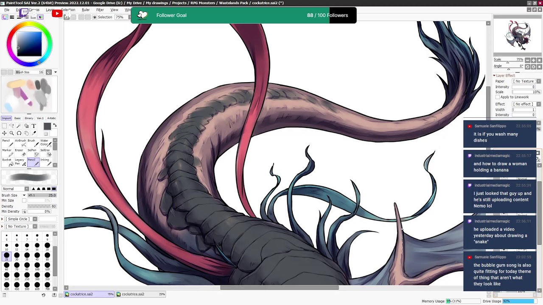Viewport: 543px width, 305px height.
Task: Select the Rotate view tool
Action: pyautogui.click(x=19, y=133)
